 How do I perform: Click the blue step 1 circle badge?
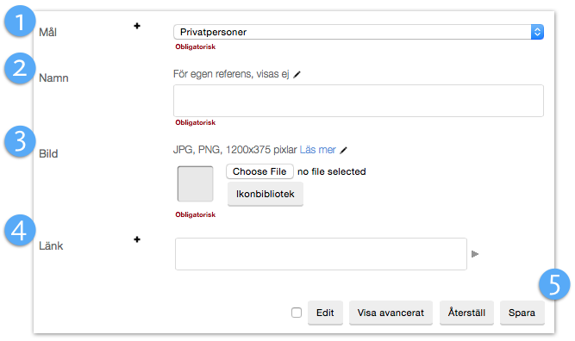coord(20,22)
